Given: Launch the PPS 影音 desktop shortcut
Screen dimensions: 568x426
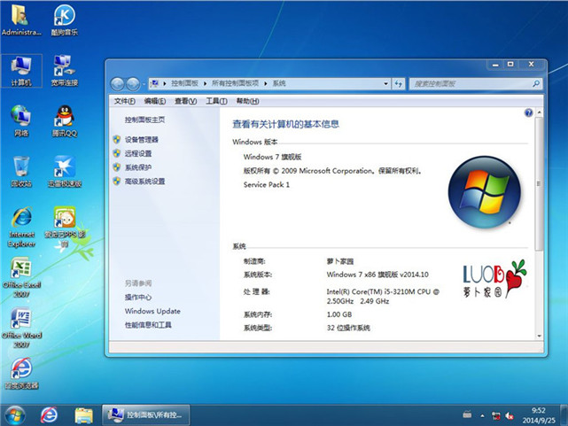Looking at the screenshot, I should [x=65, y=228].
